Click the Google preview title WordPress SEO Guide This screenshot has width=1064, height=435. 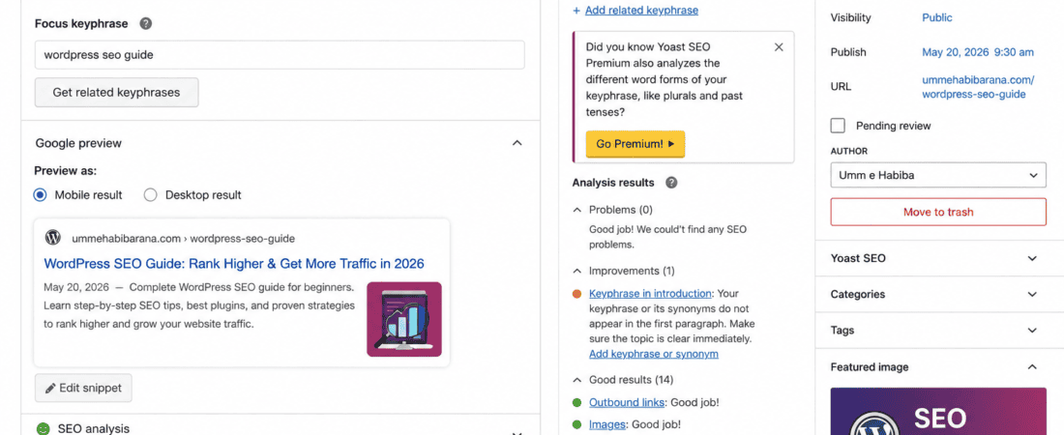point(234,263)
